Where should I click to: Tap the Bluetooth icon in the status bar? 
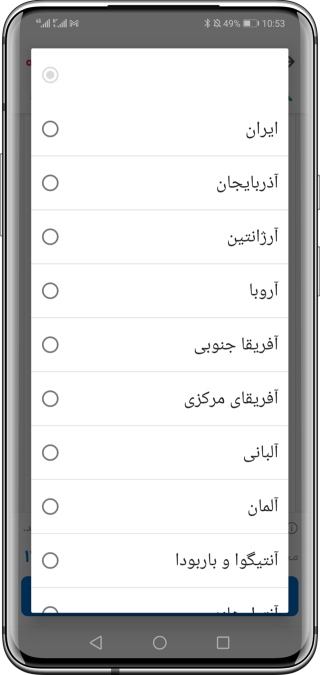pos(207,23)
